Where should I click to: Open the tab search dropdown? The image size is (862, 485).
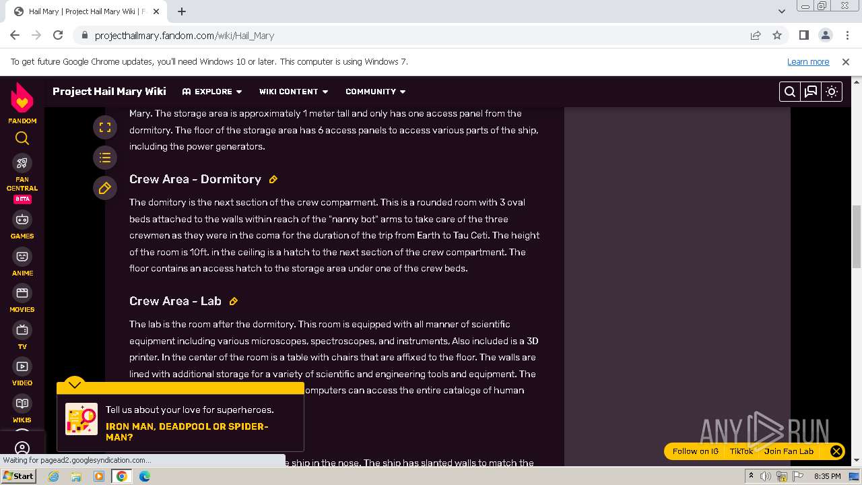[781, 11]
